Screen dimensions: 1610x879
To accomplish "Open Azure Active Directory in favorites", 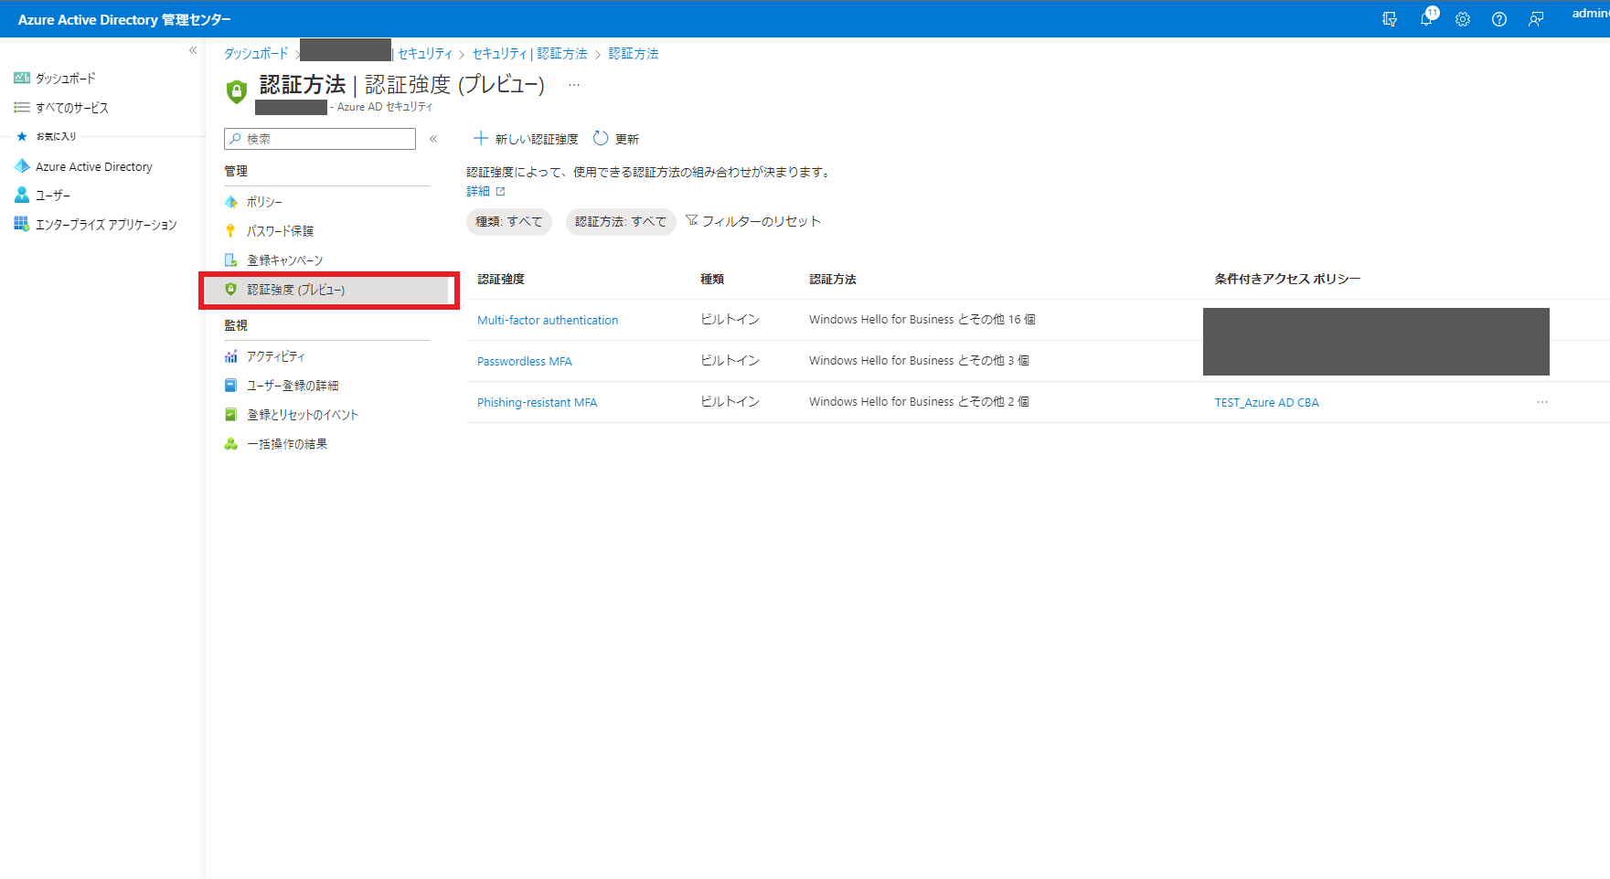I will point(94,166).
